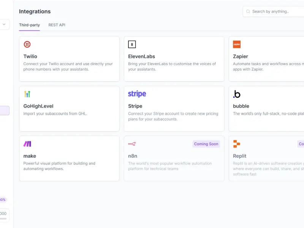Screen dimensions: 304x228
Task: Click 'Import your subaccounts from GHL.' text
Action: [x=55, y=114]
